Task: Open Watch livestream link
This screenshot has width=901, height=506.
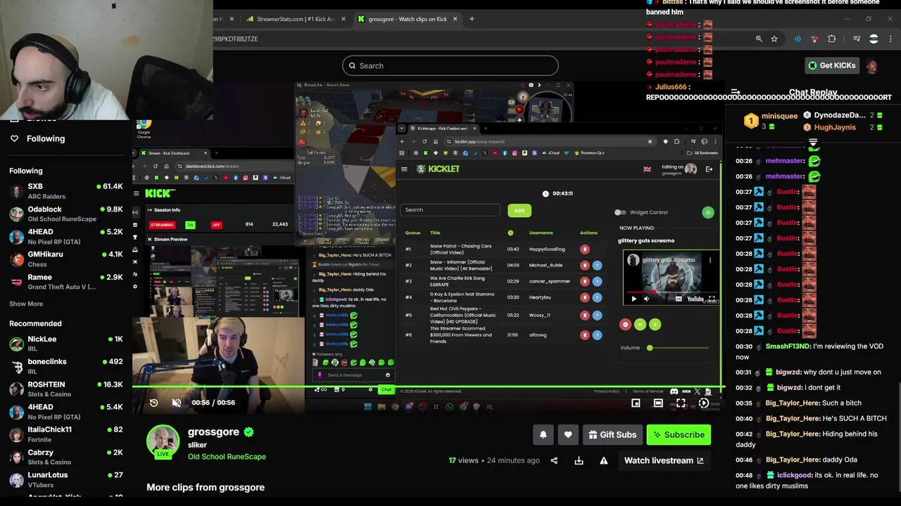Action: click(664, 460)
